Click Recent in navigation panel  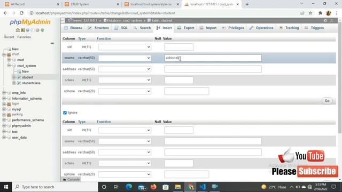(x=9, y=37)
